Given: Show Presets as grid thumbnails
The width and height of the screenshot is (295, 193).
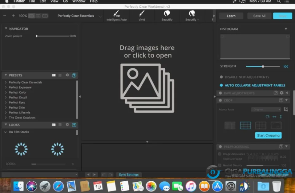Looking at the screenshot, I should pos(53,75).
